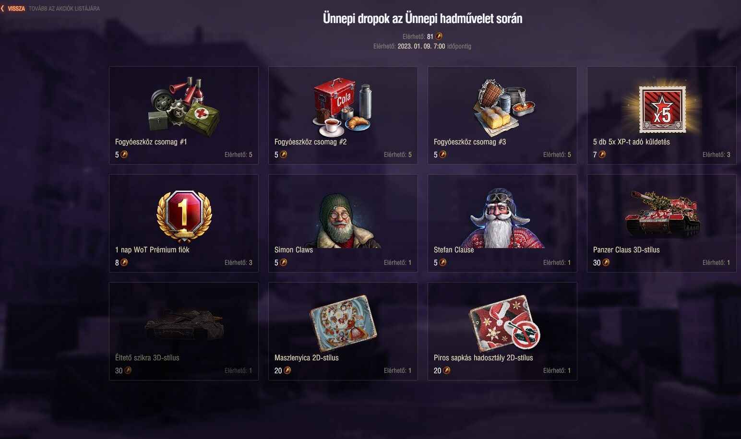Click the coin price of Maszlenyica 2D-stílus
The image size is (741, 439).
point(283,370)
